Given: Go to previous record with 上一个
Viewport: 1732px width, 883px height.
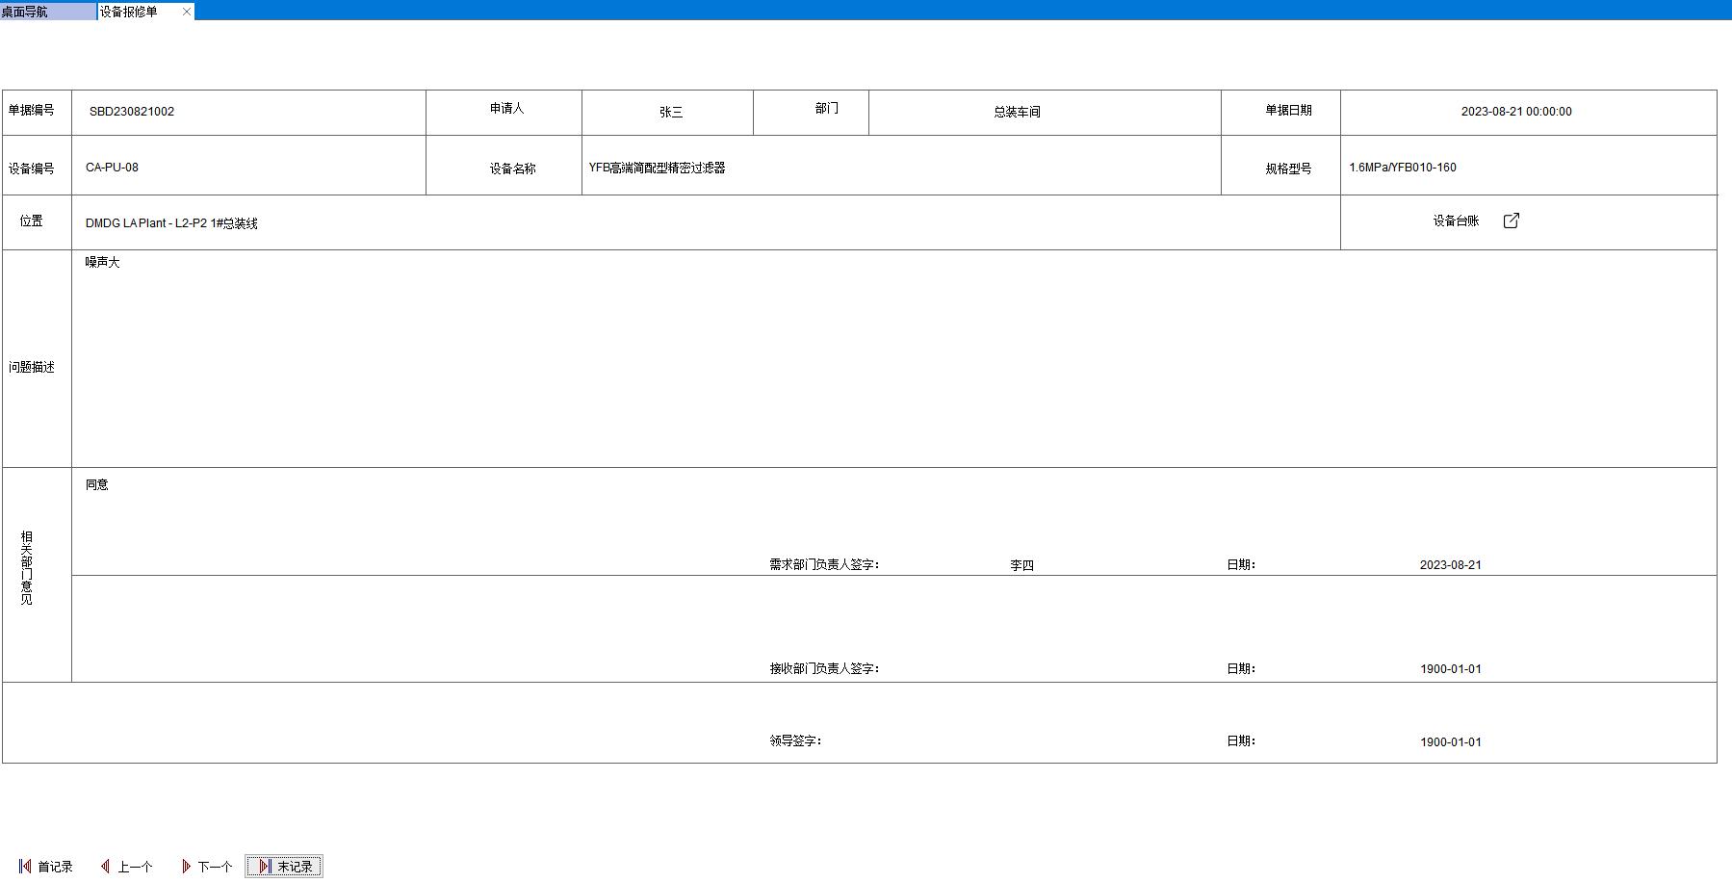Looking at the screenshot, I should 127,867.
